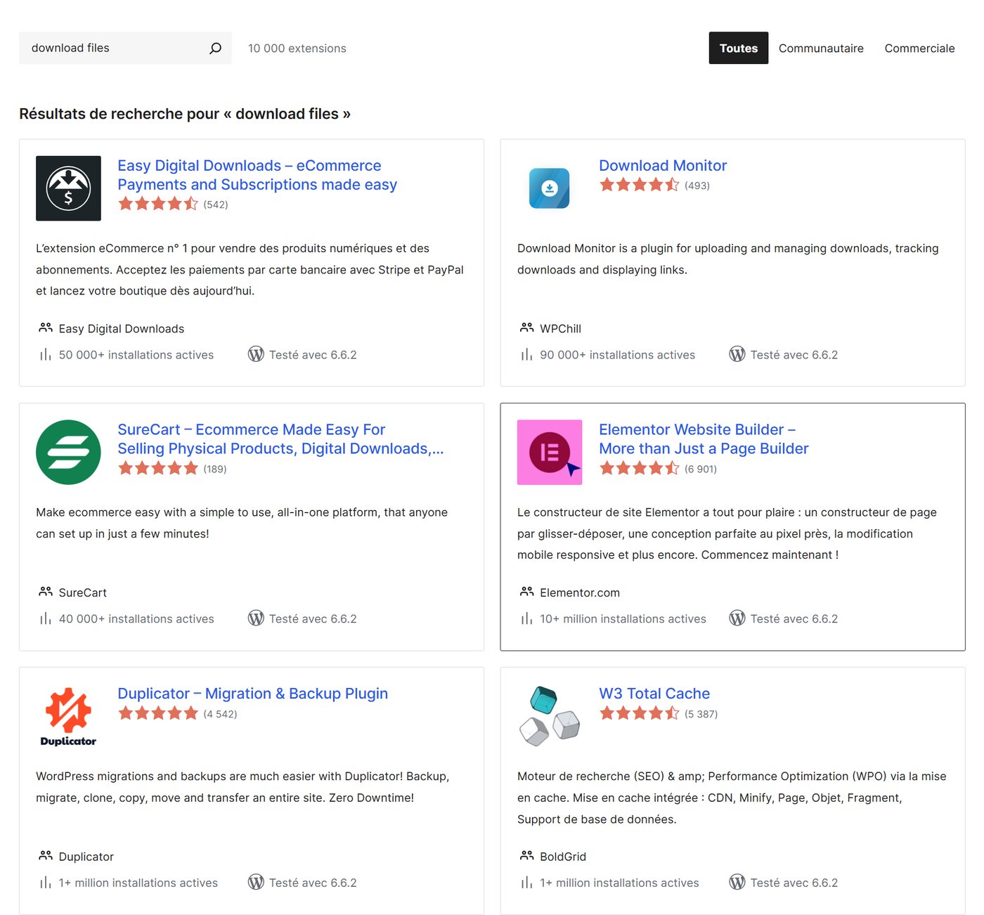Click the 10 000 extensions count text
The image size is (984, 915).
(x=297, y=48)
